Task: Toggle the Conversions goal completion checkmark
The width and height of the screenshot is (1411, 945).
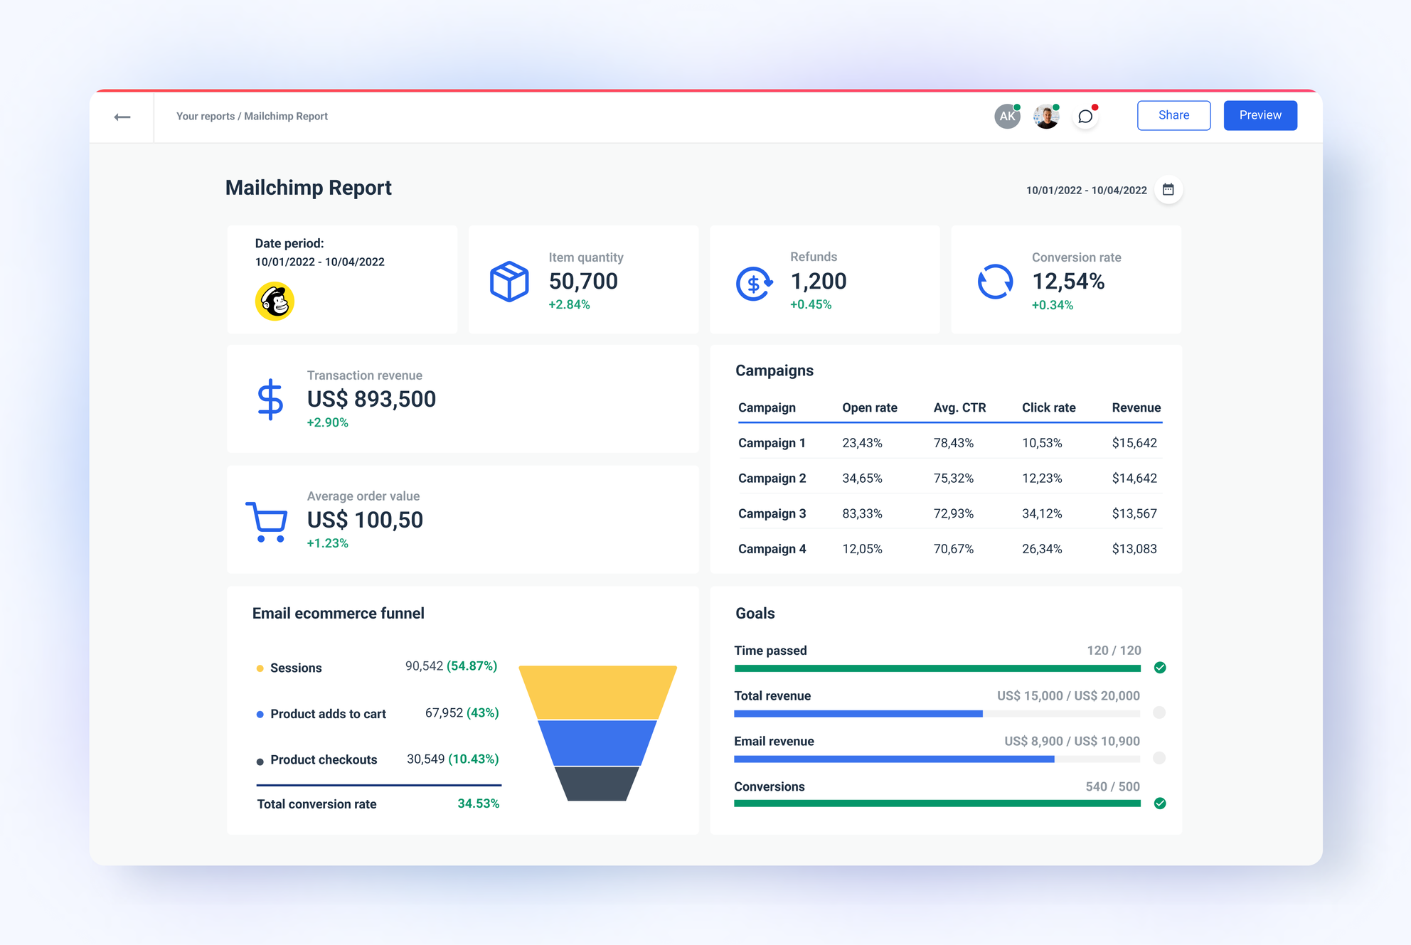Action: click(x=1160, y=803)
